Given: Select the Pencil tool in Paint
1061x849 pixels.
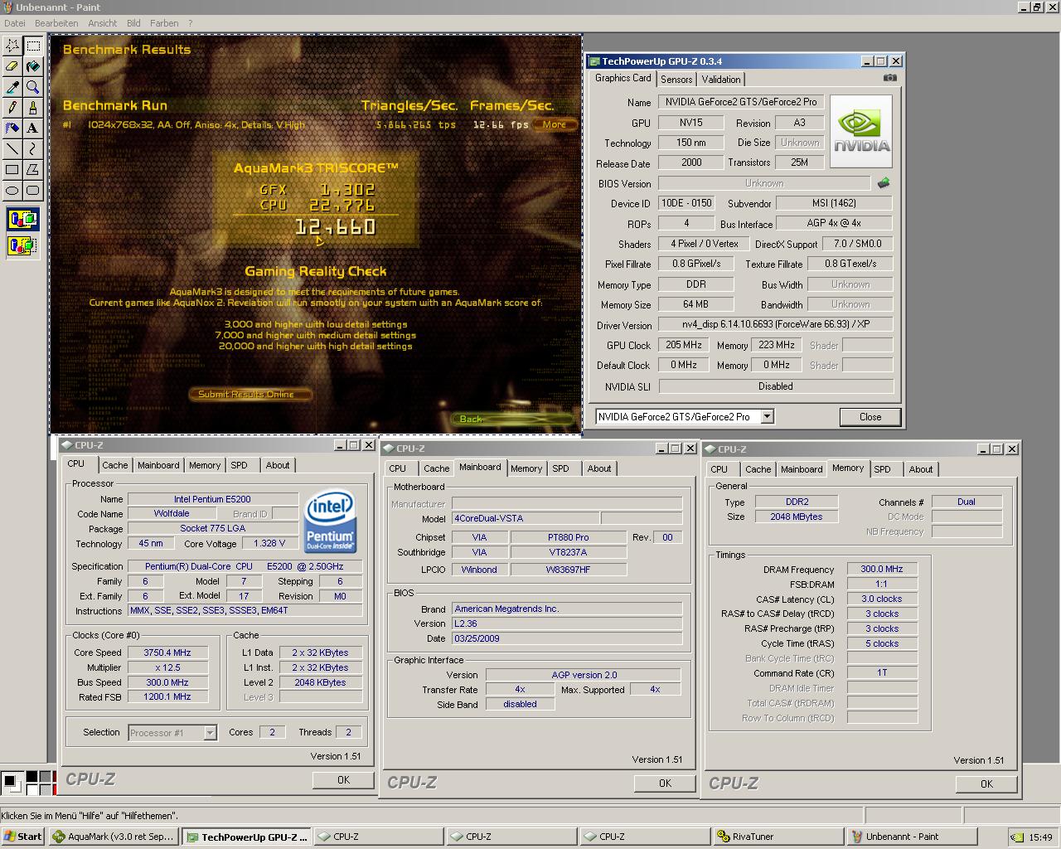Looking at the screenshot, I should coord(12,108).
